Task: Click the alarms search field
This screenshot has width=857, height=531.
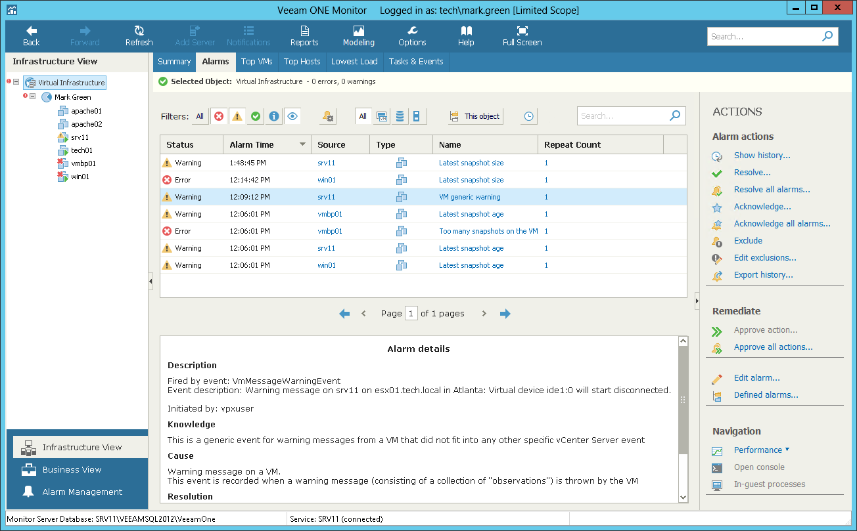Action: pos(622,116)
